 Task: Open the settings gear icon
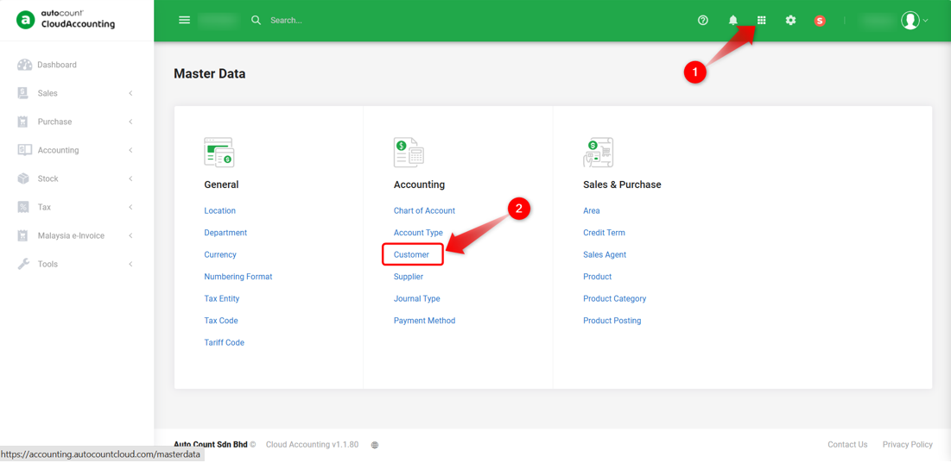(790, 20)
